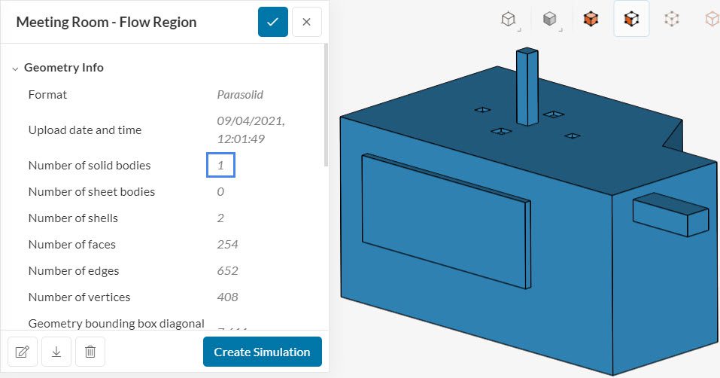
Task: Select the large rectangular panel on the wall
Action: pos(444,218)
